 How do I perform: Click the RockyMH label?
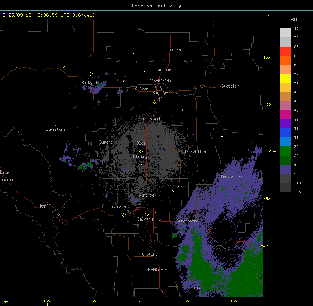pos(89,82)
